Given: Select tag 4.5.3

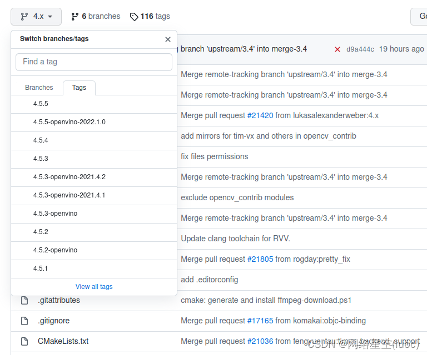Looking at the screenshot, I should pos(94,159).
